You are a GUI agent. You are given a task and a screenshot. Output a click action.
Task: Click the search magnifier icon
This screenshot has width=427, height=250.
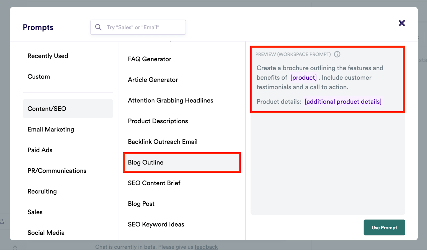pyautogui.click(x=98, y=27)
